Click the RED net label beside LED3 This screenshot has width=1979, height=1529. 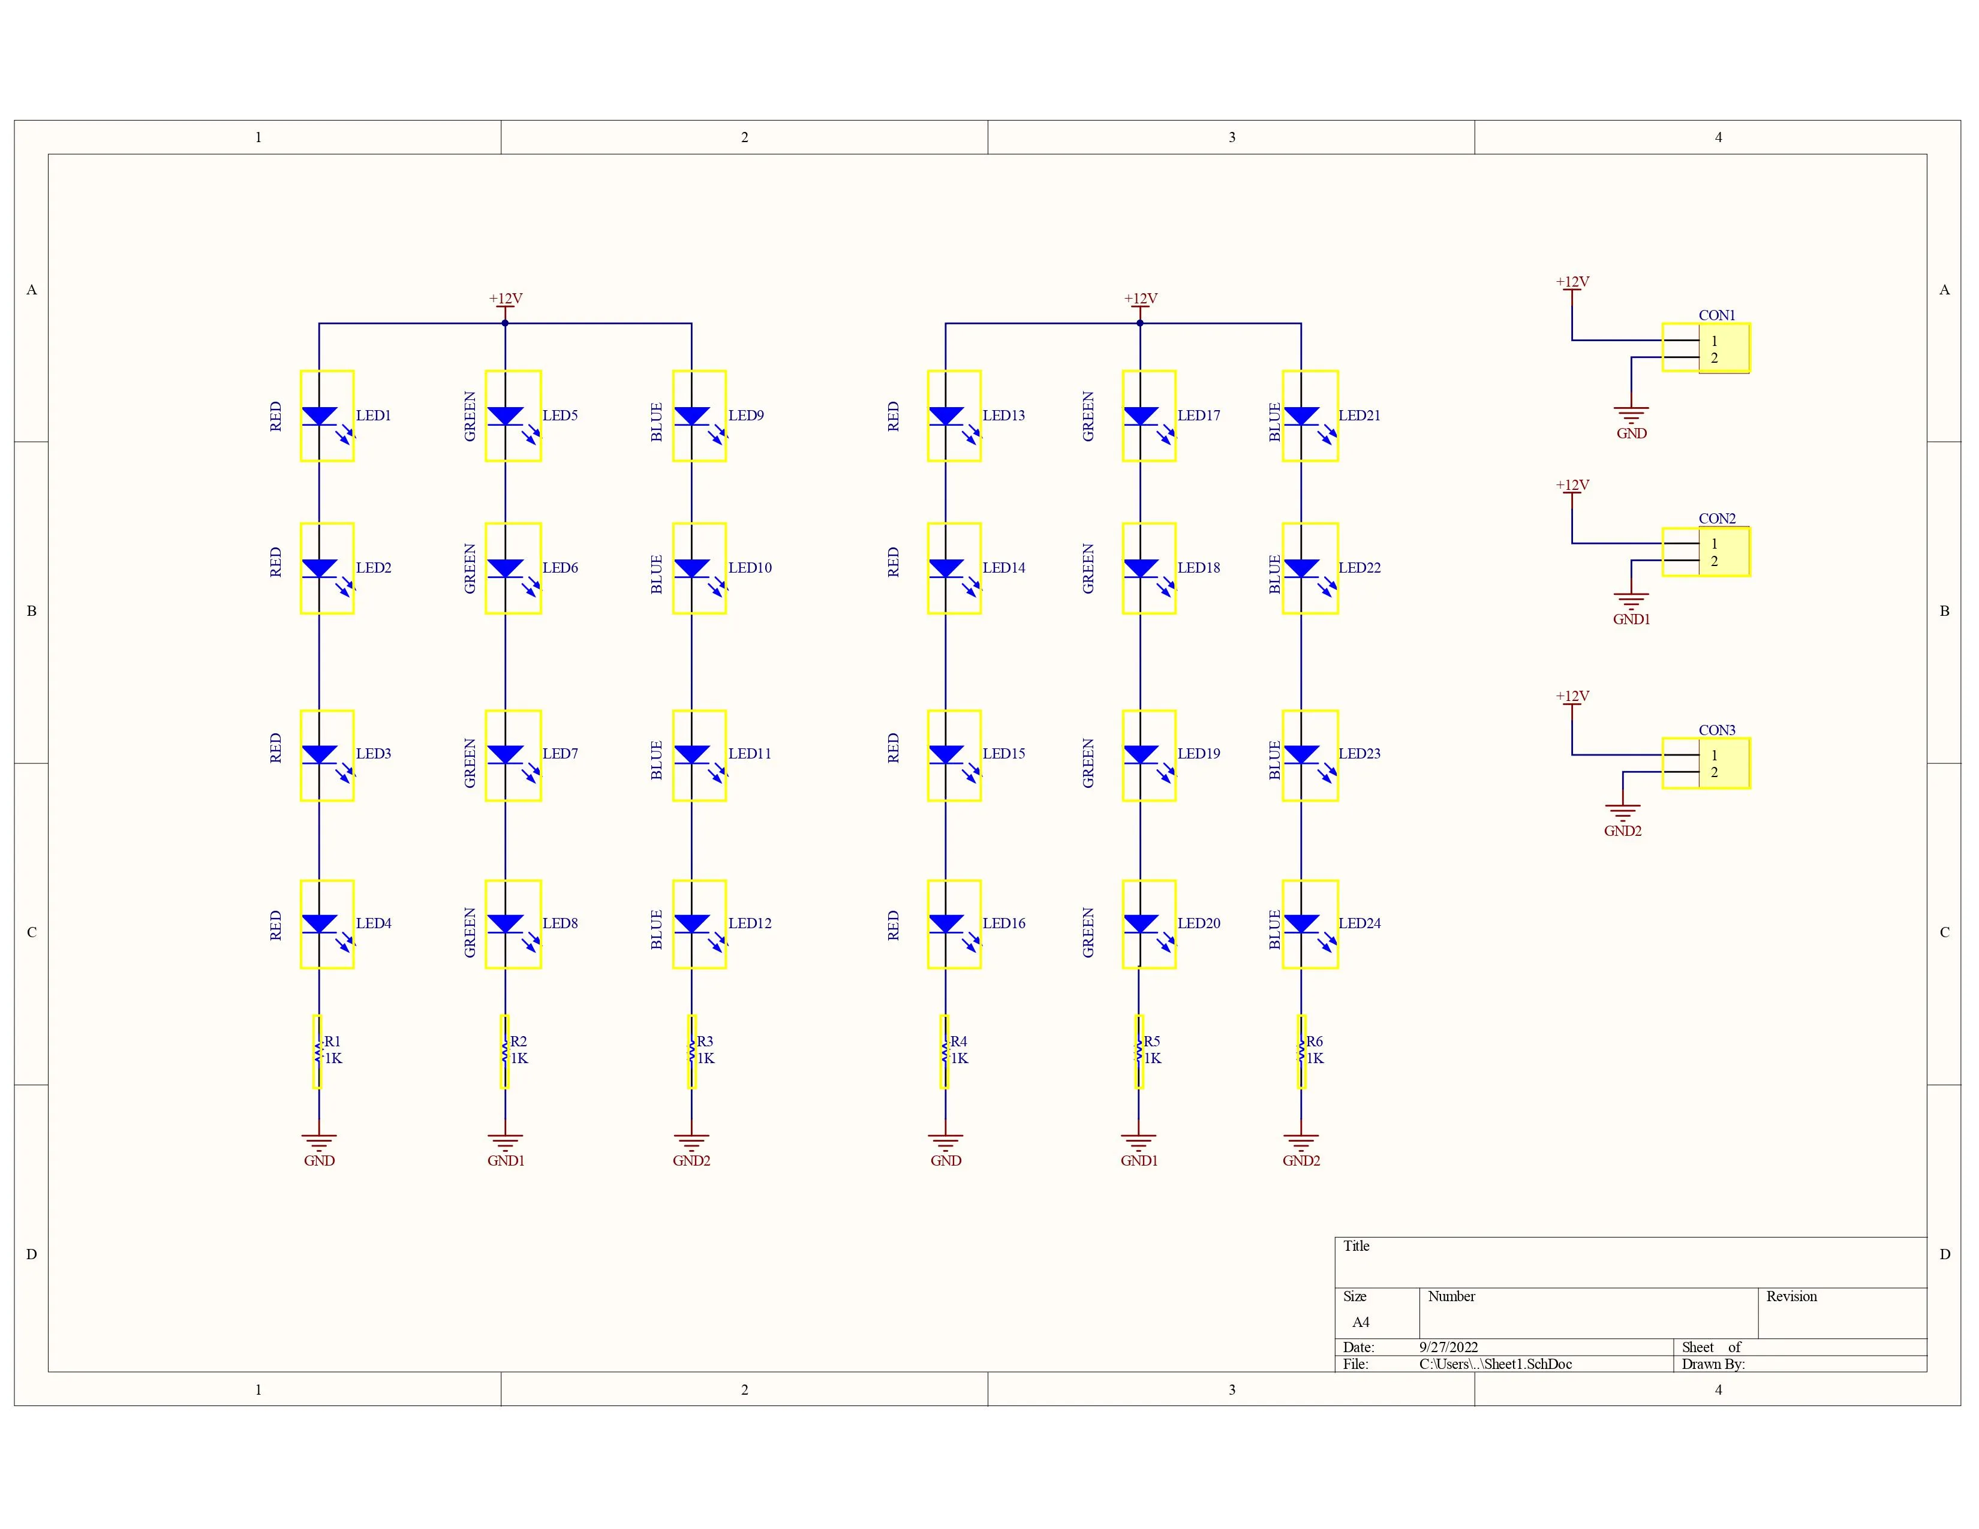275,752
